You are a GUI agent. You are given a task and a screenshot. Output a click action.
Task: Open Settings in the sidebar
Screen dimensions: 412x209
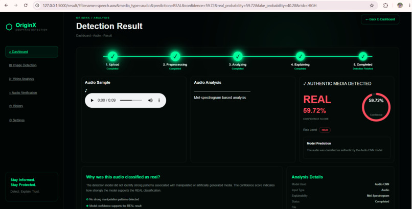(17, 120)
